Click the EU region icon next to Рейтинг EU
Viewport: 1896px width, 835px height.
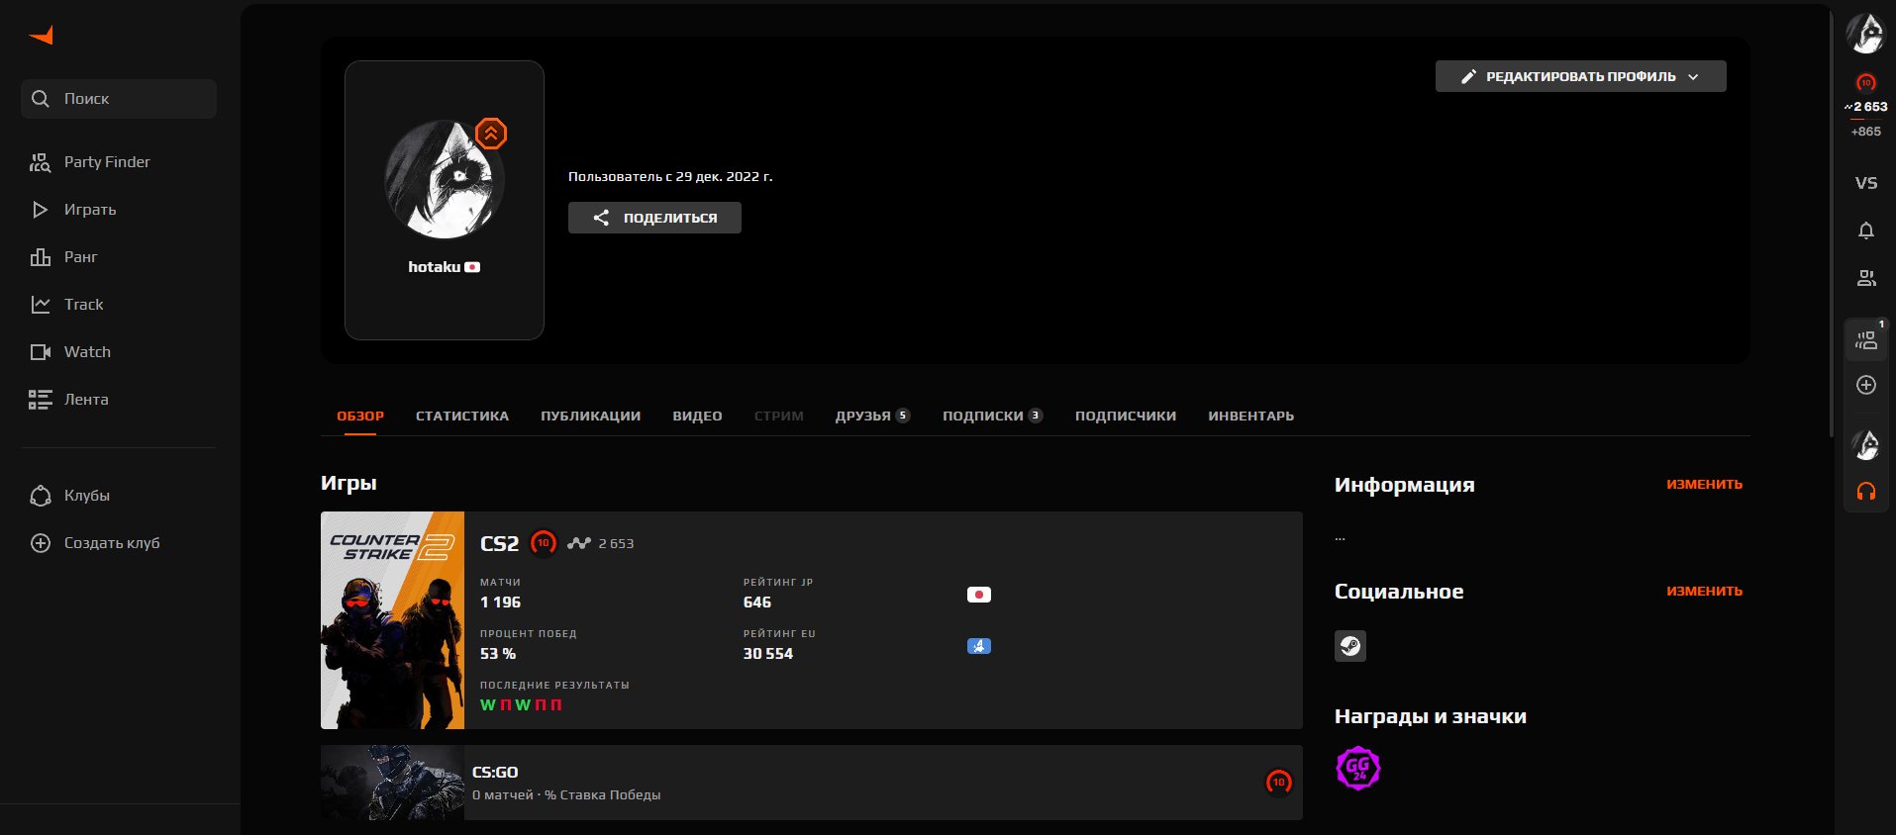pos(979,646)
